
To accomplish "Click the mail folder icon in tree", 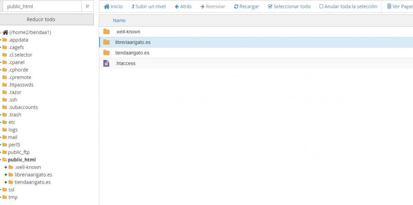I will click(x=5, y=137).
